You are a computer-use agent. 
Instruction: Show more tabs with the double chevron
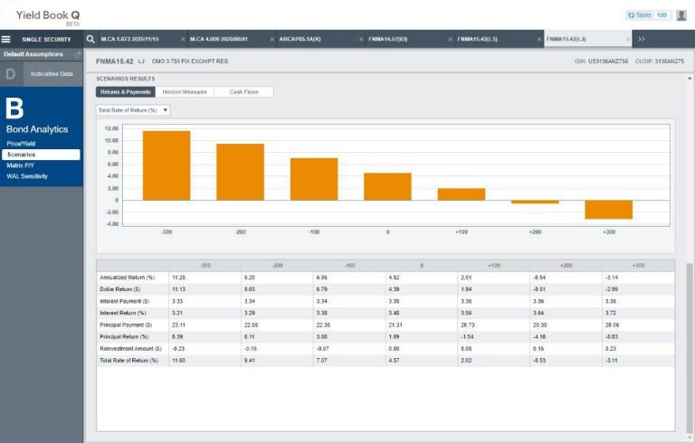[x=642, y=39]
